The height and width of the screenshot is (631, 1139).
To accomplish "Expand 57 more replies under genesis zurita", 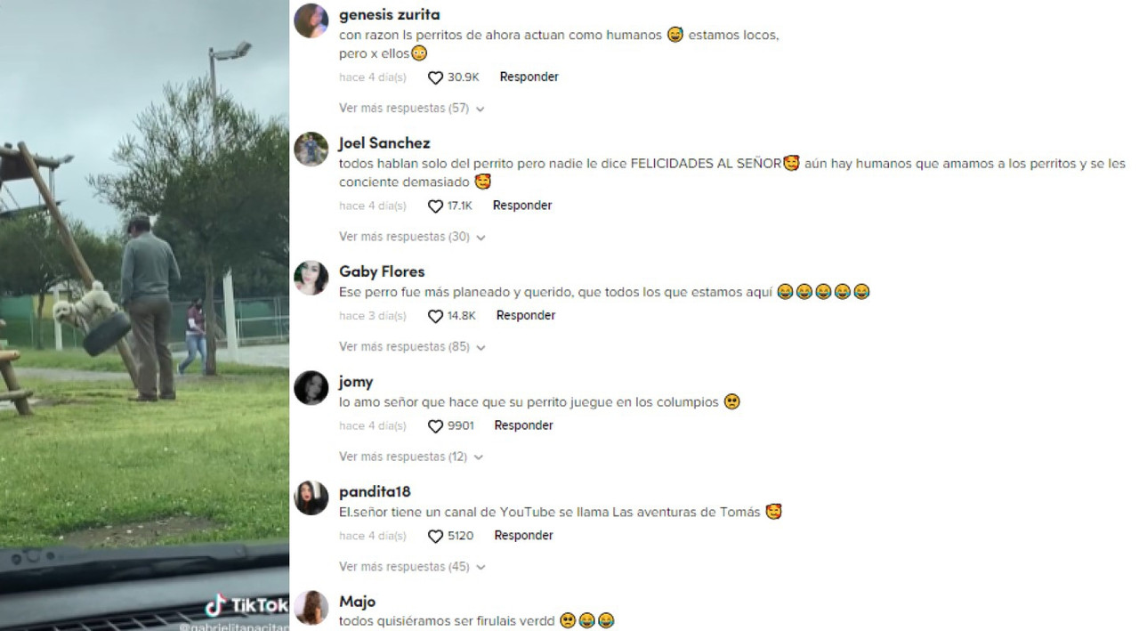I will pos(411,109).
